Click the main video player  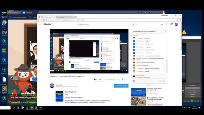click(89, 51)
